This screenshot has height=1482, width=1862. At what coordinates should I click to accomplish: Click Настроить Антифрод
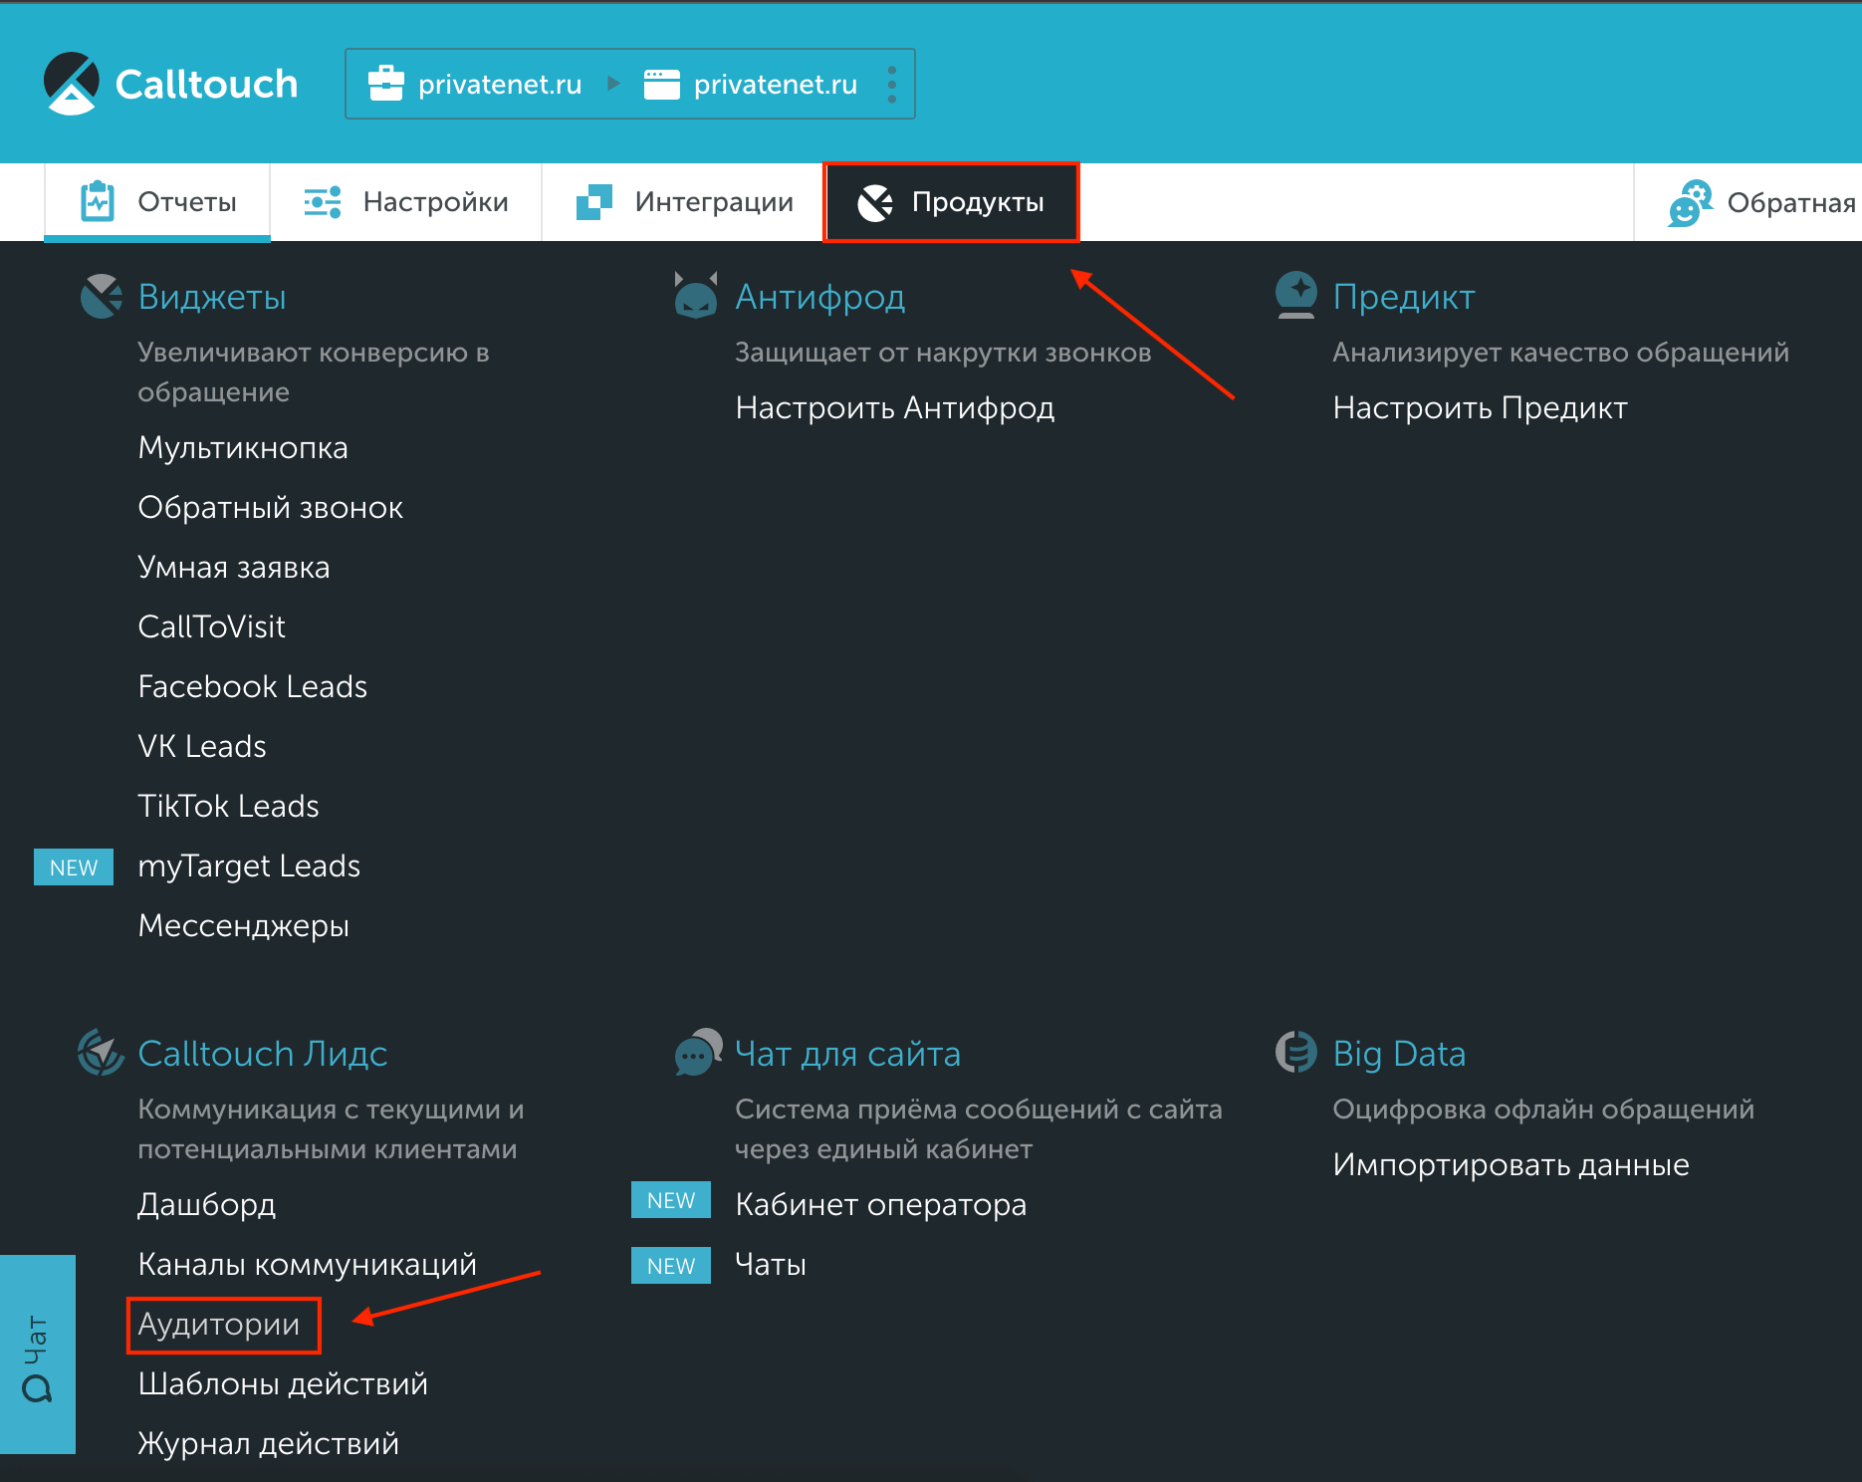[895, 407]
